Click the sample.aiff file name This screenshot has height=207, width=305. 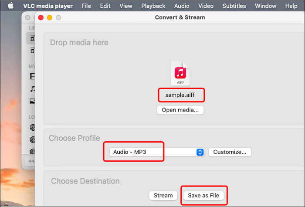180,95
